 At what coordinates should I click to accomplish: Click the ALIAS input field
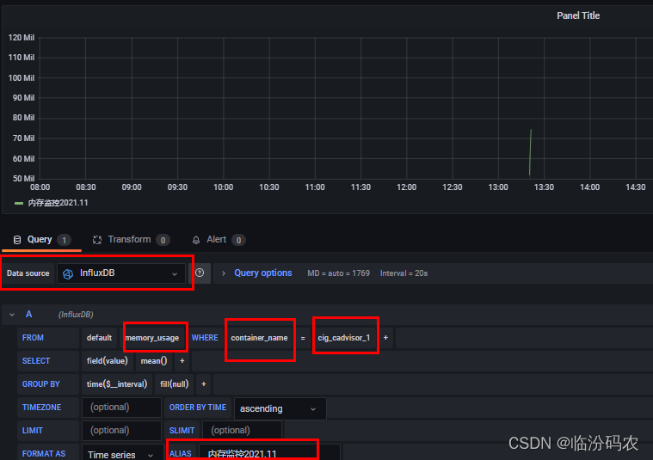269,454
